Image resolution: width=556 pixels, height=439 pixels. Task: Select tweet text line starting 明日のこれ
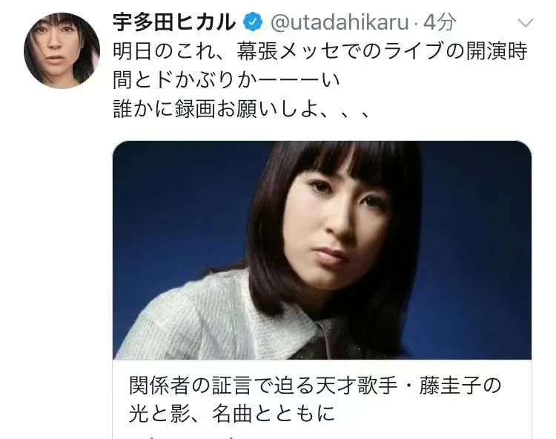coord(320,51)
